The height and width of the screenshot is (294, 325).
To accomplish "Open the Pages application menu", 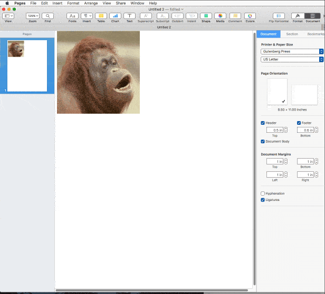I will (20, 3).
